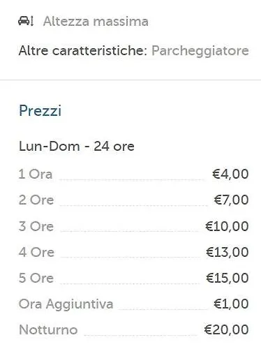Click the €15,00 price value

[228, 278]
